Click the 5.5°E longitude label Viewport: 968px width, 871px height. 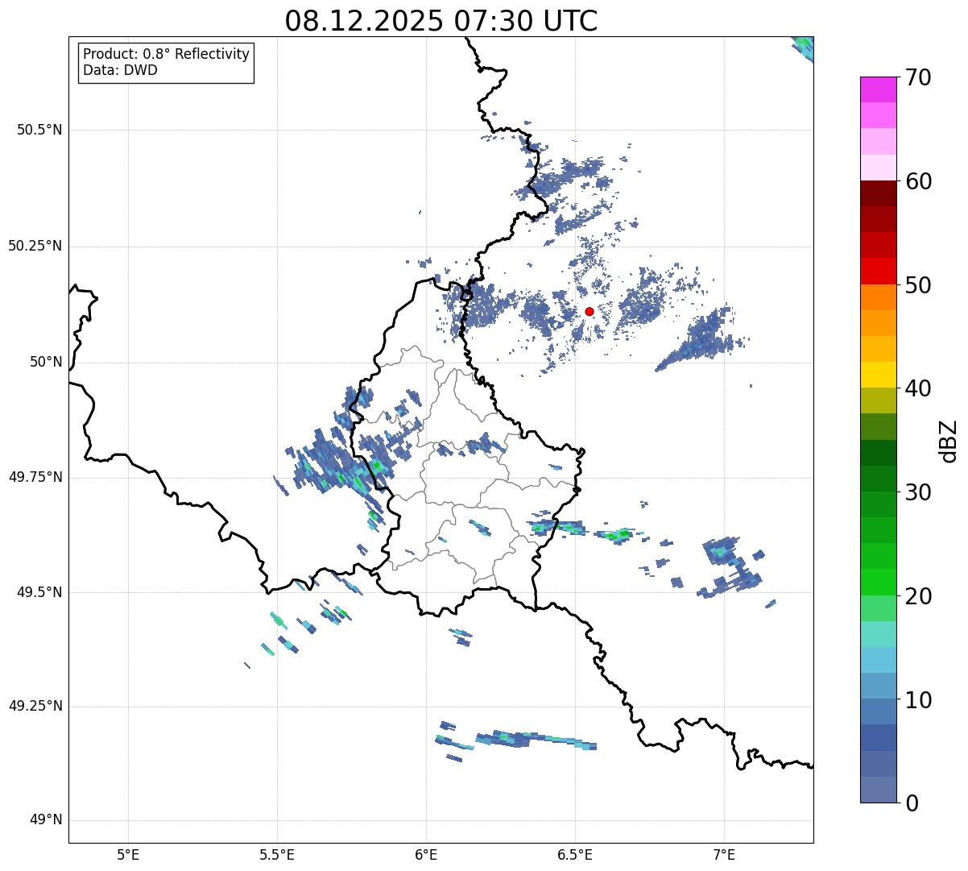point(277,854)
